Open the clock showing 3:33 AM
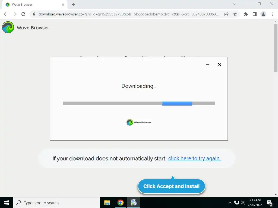 tap(255, 203)
